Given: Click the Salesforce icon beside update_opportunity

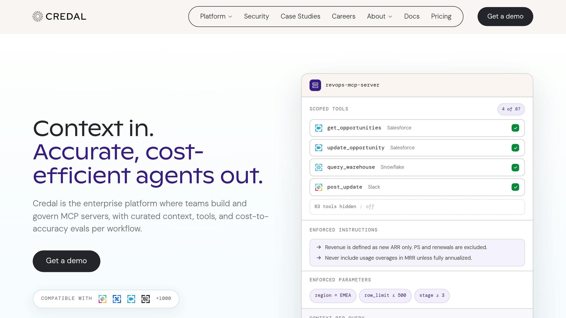Looking at the screenshot, I should tap(319, 148).
